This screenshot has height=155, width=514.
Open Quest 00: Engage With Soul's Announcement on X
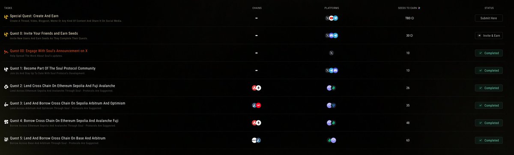click(x=49, y=51)
